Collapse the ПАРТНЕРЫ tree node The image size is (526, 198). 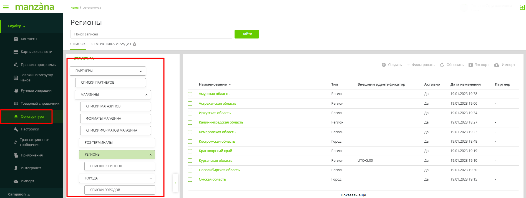click(141, 71)
